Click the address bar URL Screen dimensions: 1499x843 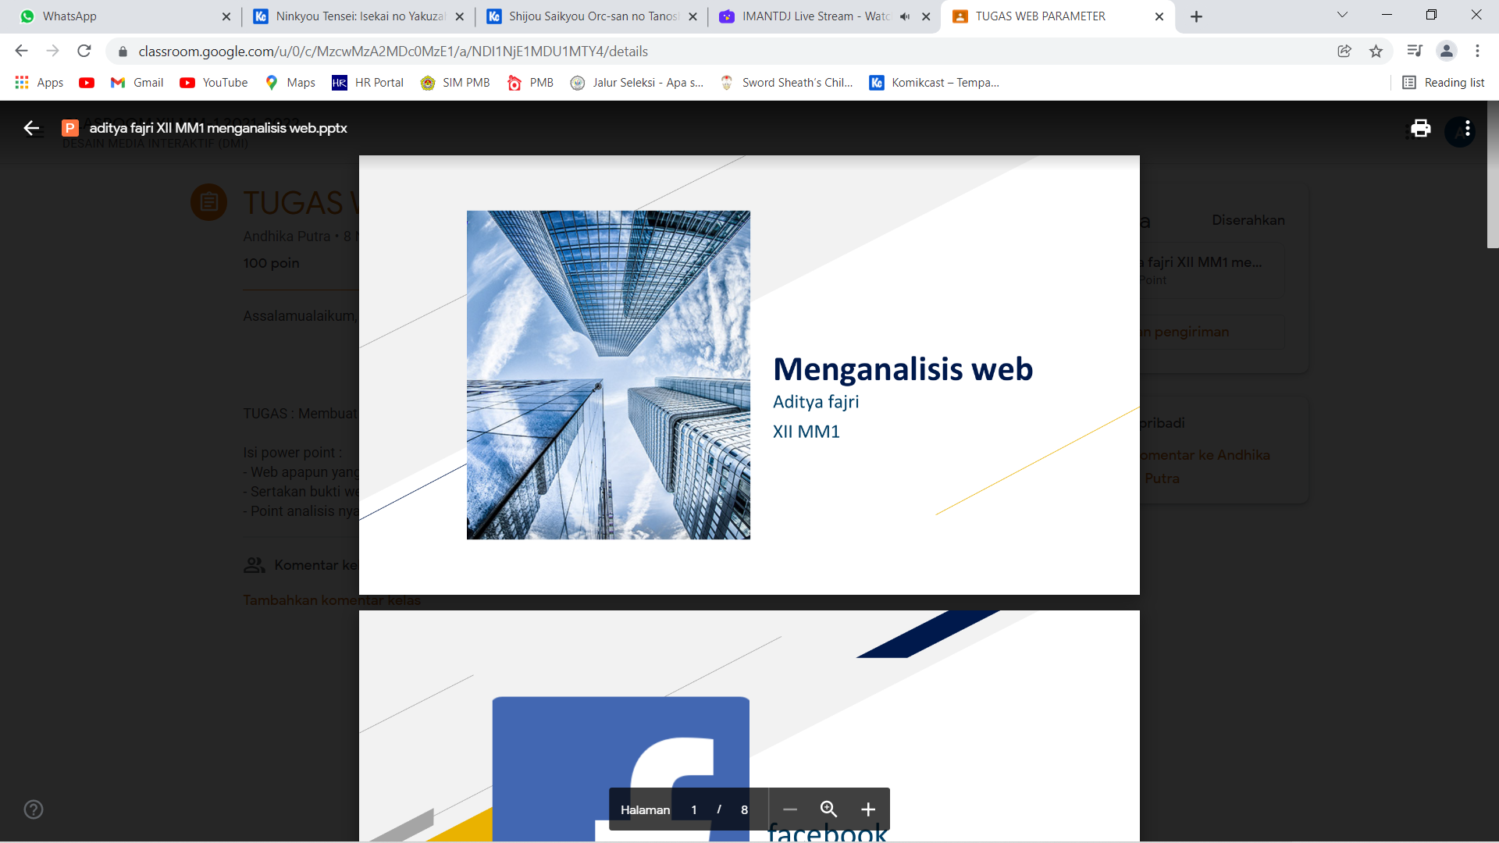pos(393,52)
